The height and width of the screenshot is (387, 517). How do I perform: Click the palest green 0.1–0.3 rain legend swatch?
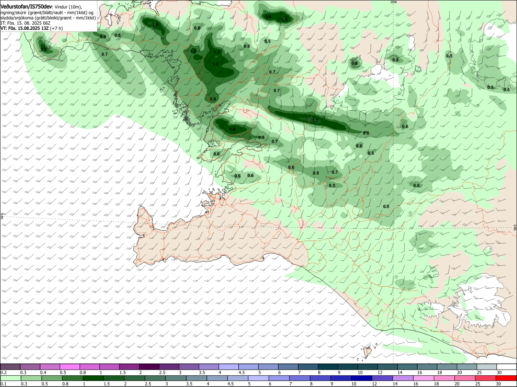(11, 378)
